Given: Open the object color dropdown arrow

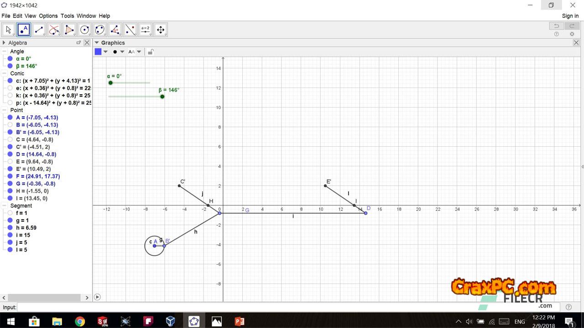Looking at the screenshot, I should pos(105,52).
